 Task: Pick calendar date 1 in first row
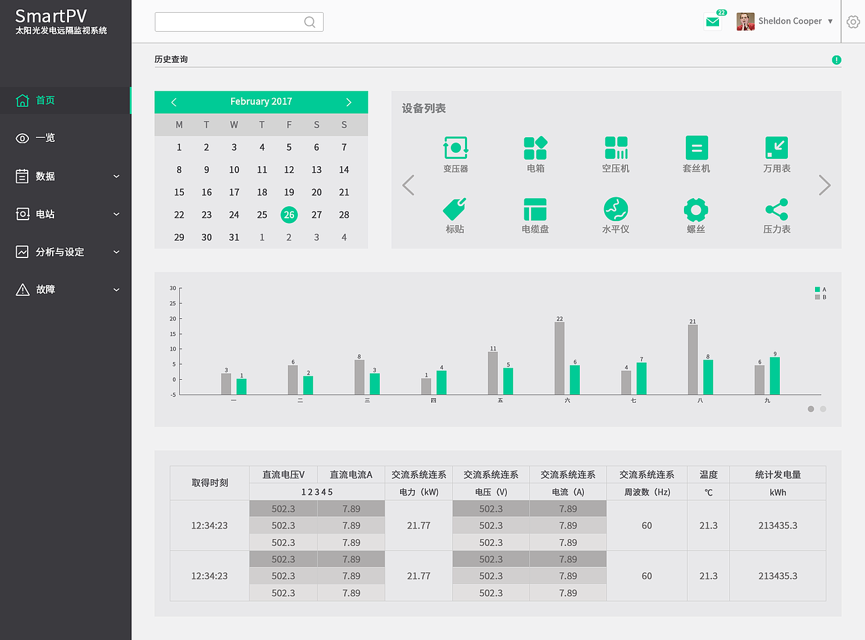coord(179,147)
